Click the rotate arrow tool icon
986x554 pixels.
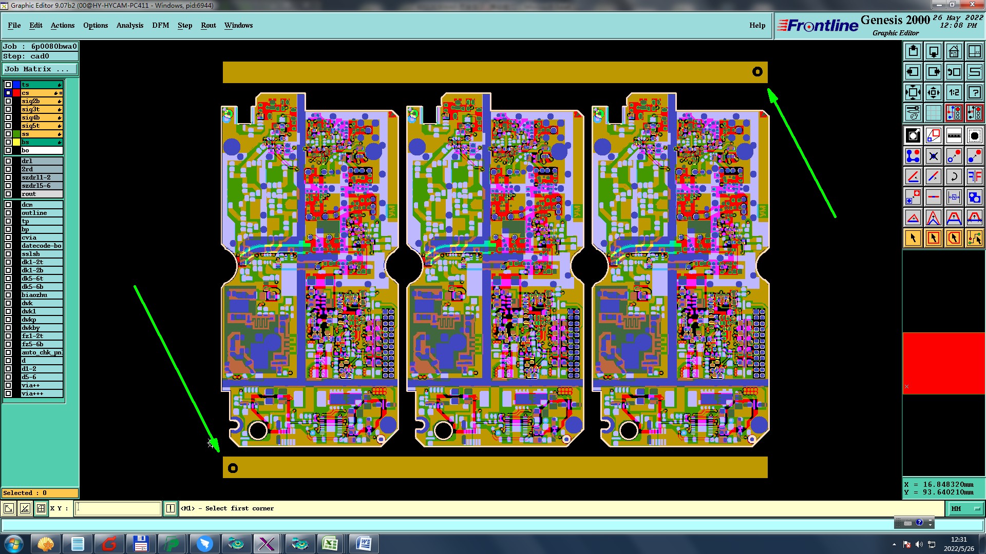(x=954, y=177)
